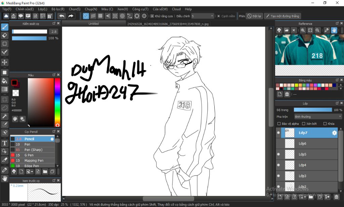Enable the crisscross grid snap guide
Viewport: 344px width, 207px height.
click(x=100, y=16)
